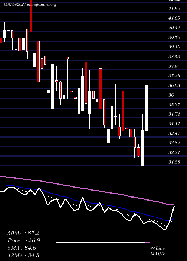Image resolution: width=187 pixels, height=261 pixels.
Task: Click the Price : 36.9 readout
Action: tap(24, 240)
